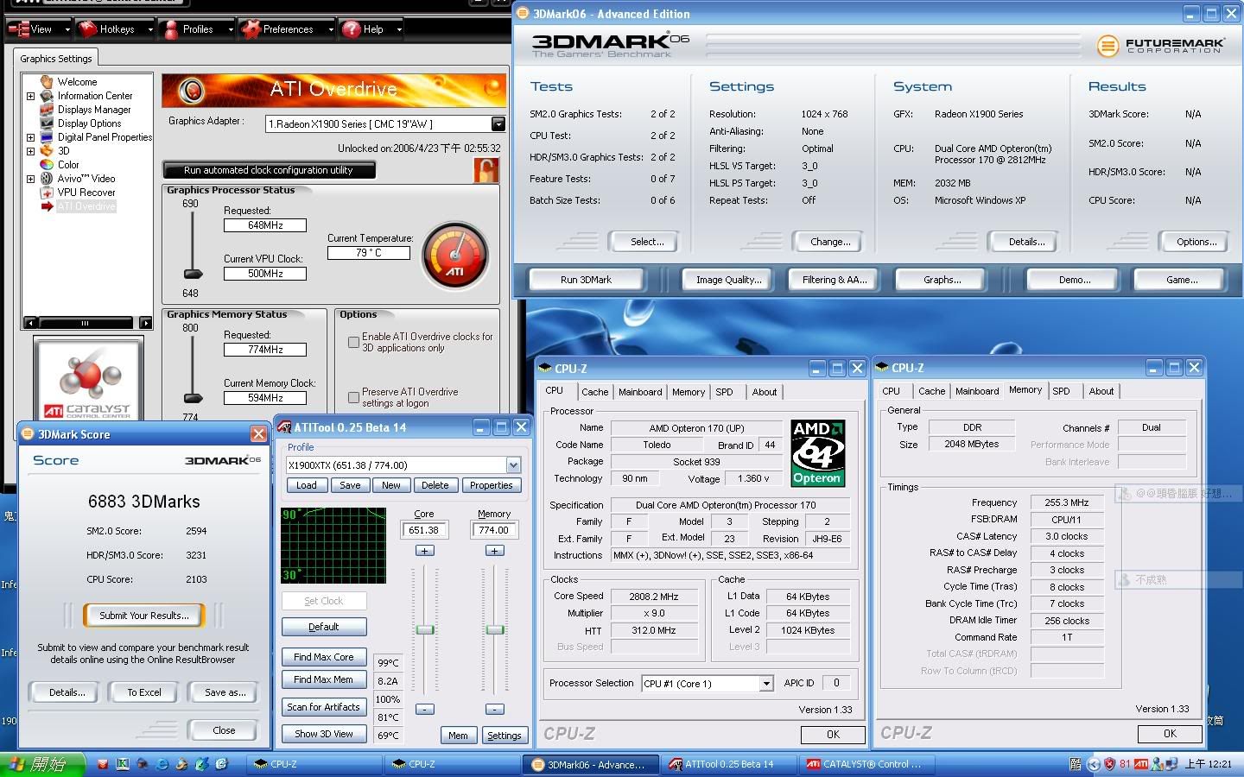Run automated clock configuration utility
This screenshot has width=1244, height=777.
(269, 170)
